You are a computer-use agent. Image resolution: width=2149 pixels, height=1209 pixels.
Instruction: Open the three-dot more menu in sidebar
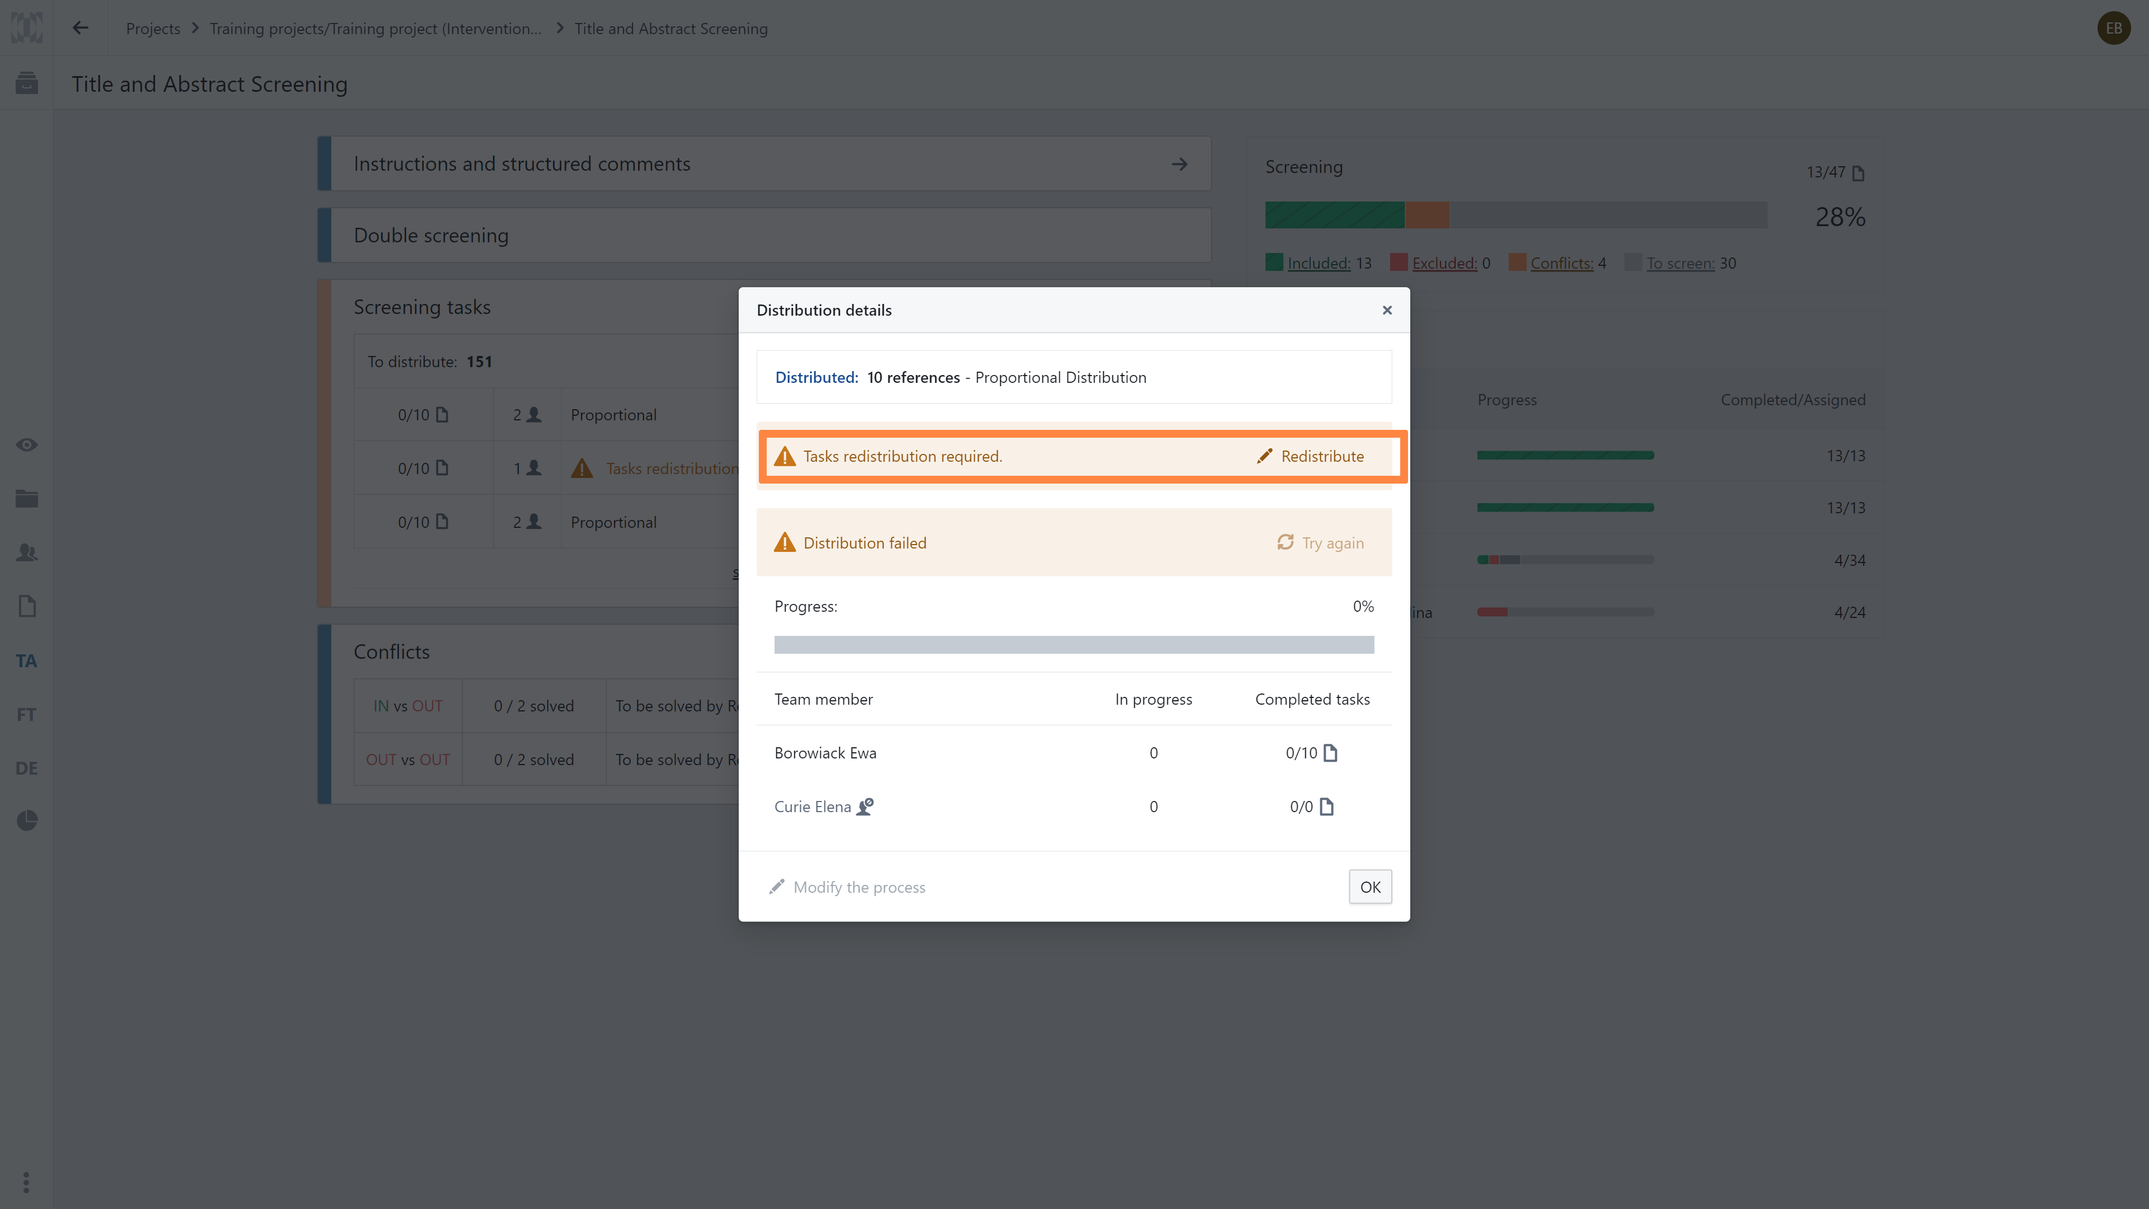27,1182
